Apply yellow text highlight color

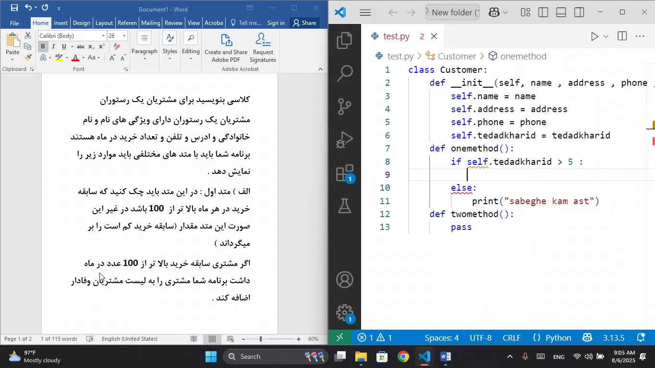[x=59, y=58]
